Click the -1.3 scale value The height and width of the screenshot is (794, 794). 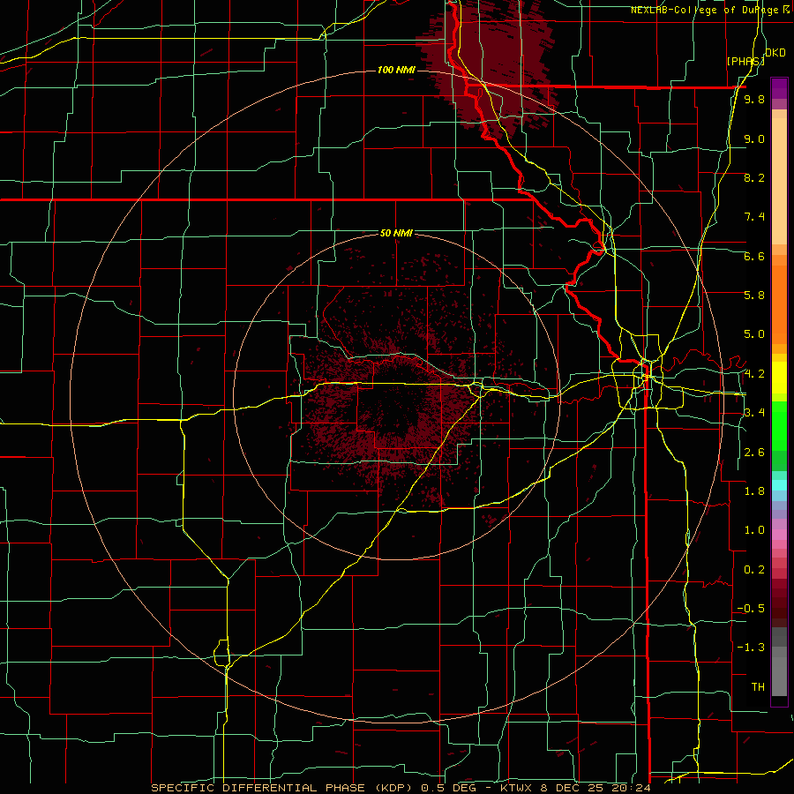click(x=751, y=648)
